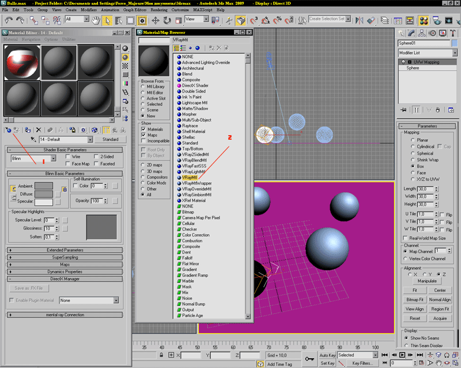Choose Planar mapping type
The height and width of the screenshot is (368, 461).
click(413, 140)
